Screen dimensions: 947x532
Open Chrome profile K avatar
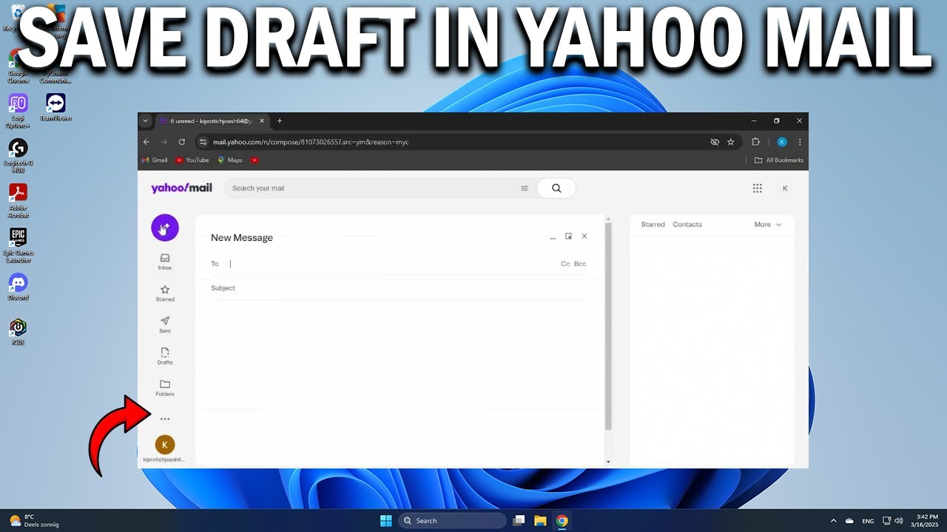pos(782,142)
